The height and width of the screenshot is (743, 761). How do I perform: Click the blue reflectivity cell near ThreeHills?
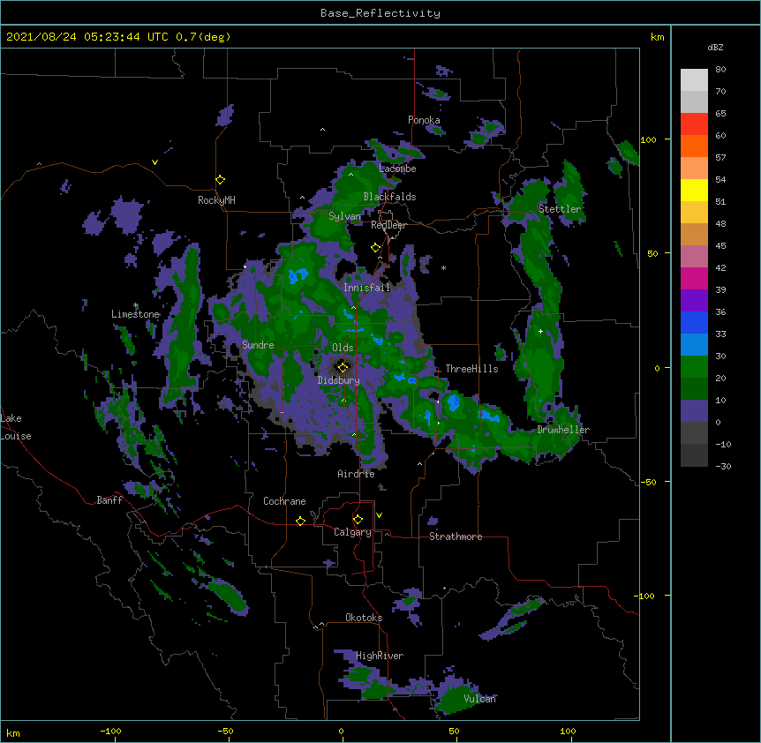pyautogui.click(x=453, y=402)
